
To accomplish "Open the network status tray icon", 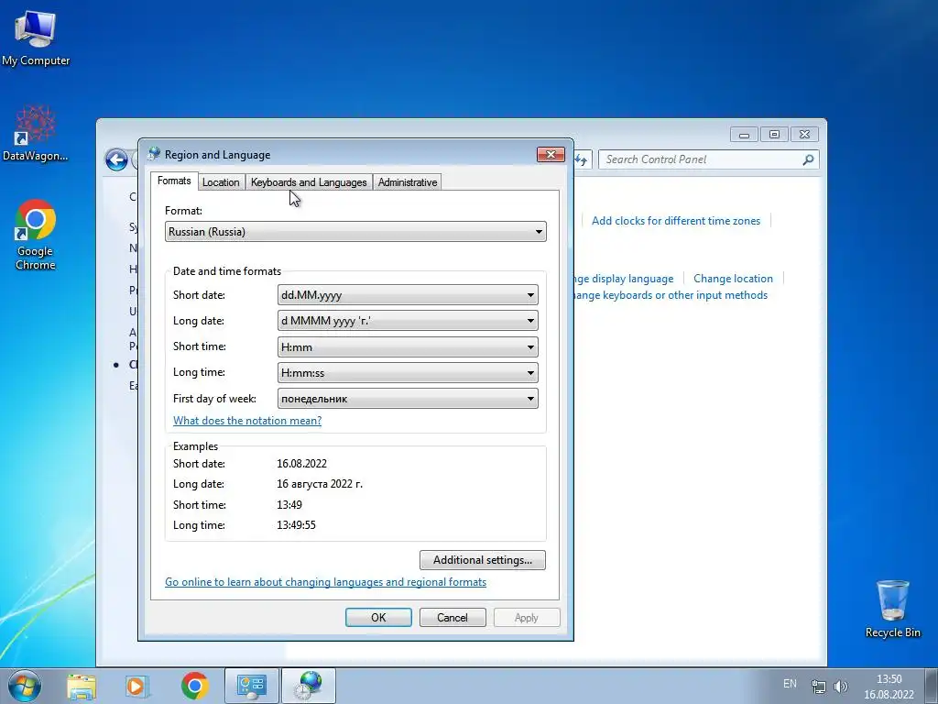I will coord(818,687).
